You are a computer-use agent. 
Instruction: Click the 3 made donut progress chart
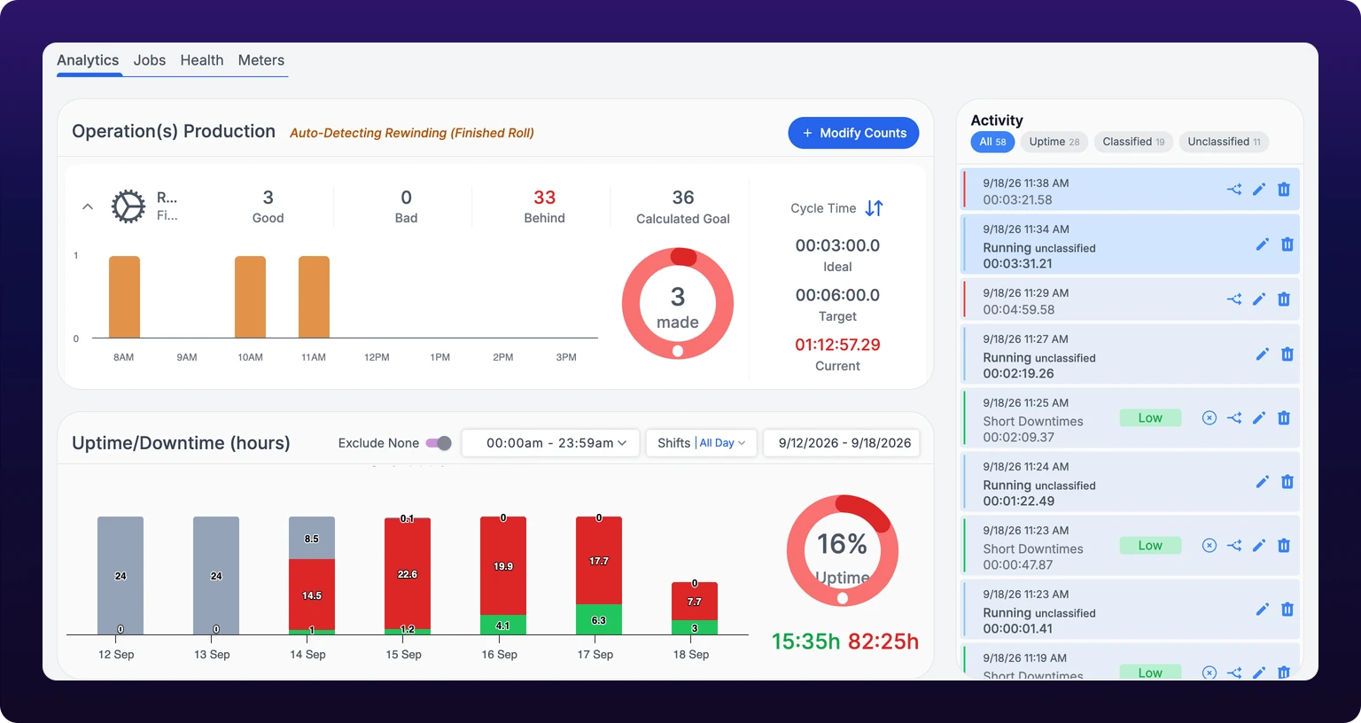pos(678,303)
